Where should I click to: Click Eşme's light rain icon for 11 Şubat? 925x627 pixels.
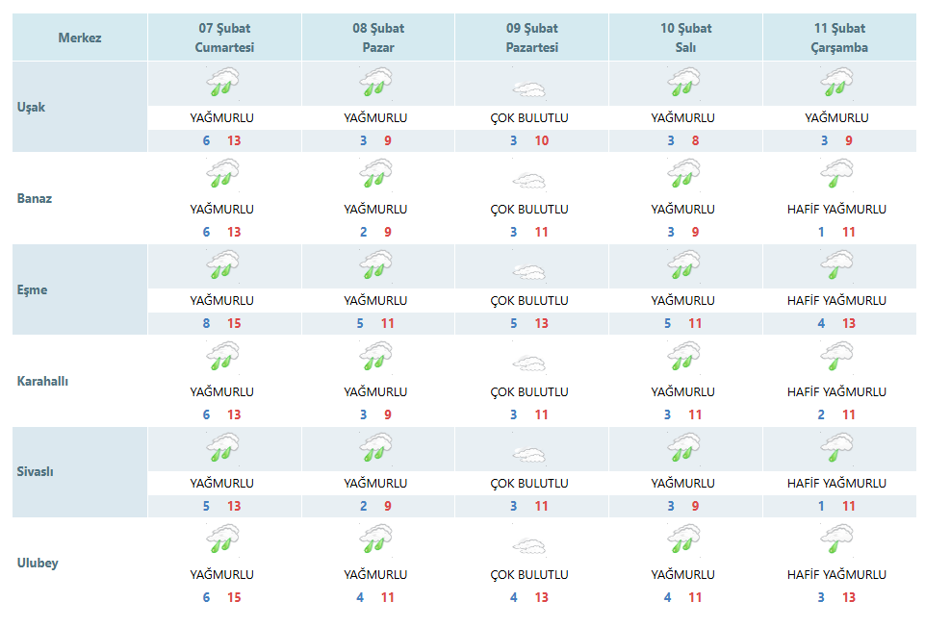pos(836,264)
